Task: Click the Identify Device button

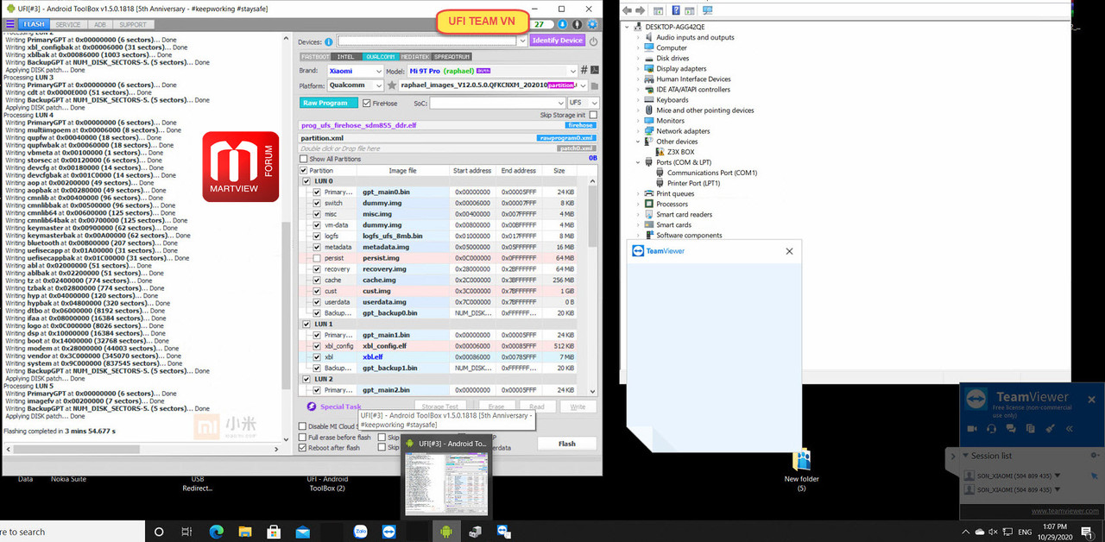Action: pos(558,41)
